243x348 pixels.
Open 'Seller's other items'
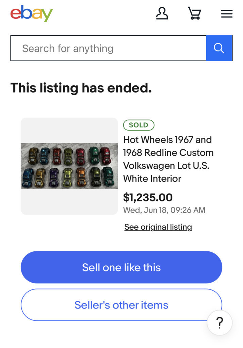121,305
